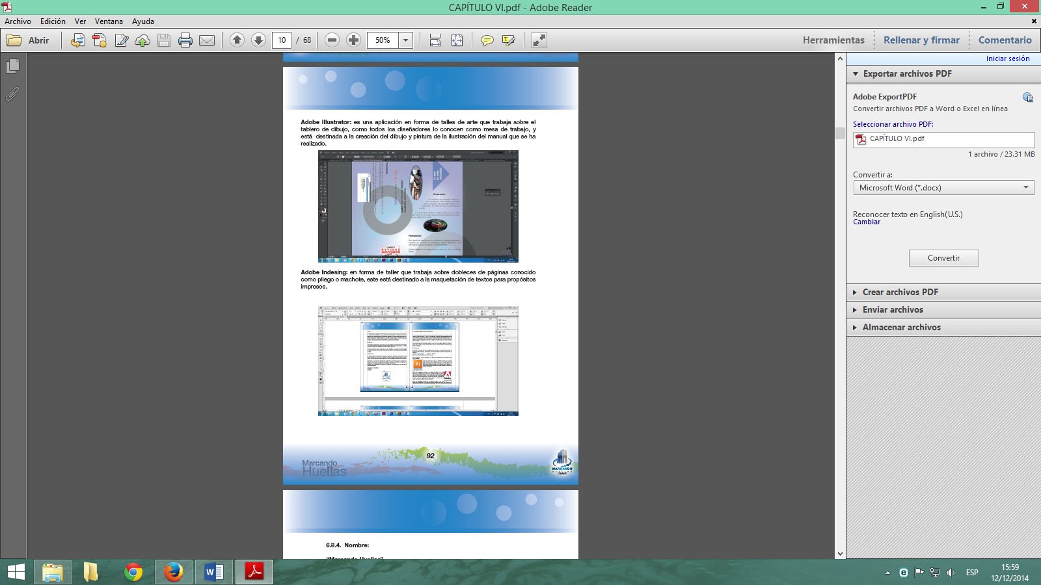Click the save-to-online icon with the arrow

click(x=77, y=40)
